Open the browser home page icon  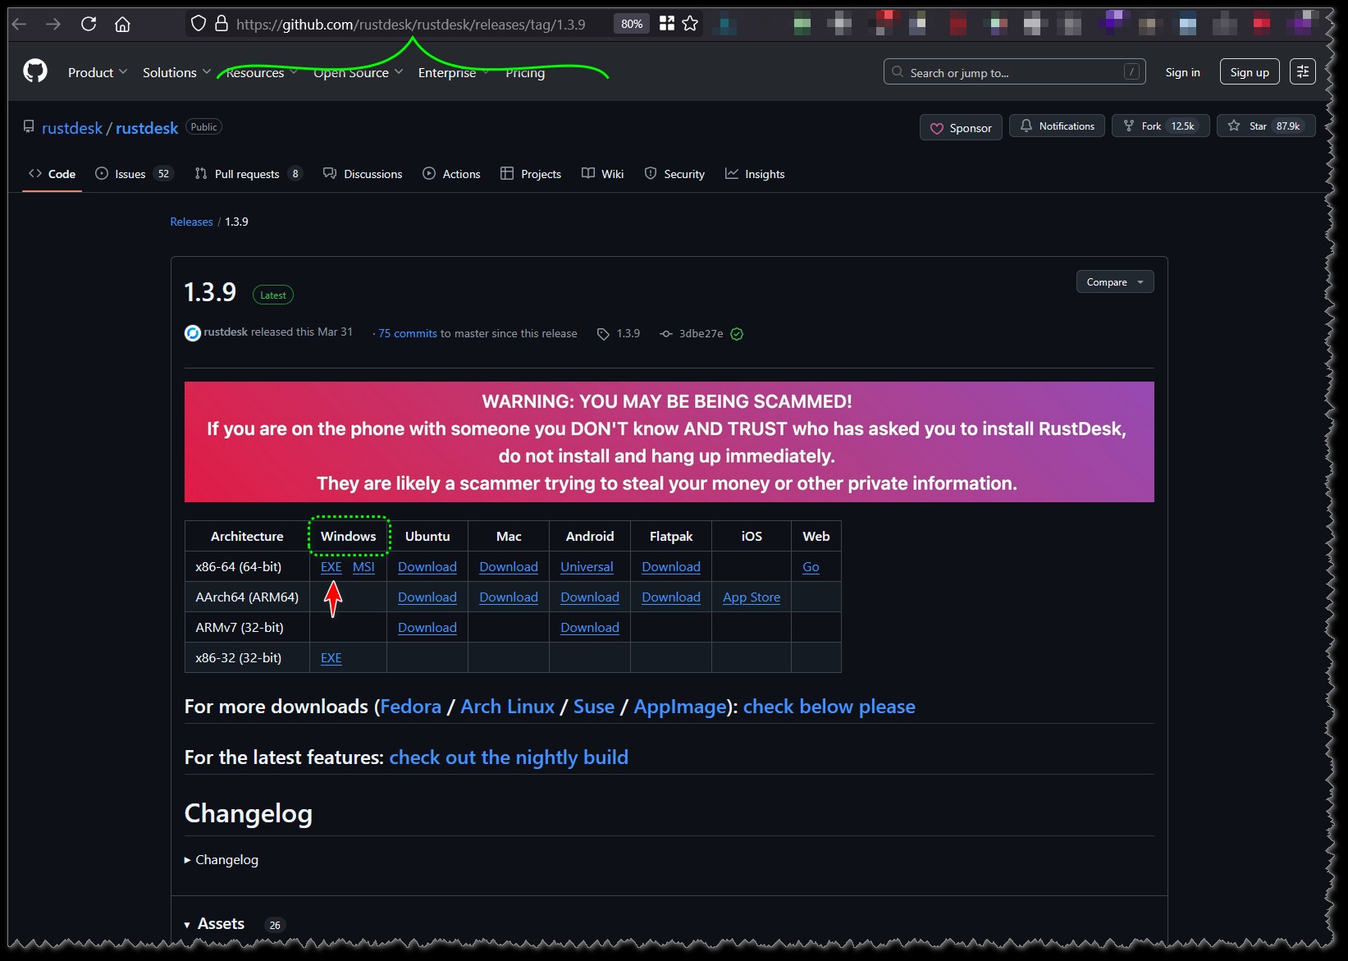pos(122,24)
